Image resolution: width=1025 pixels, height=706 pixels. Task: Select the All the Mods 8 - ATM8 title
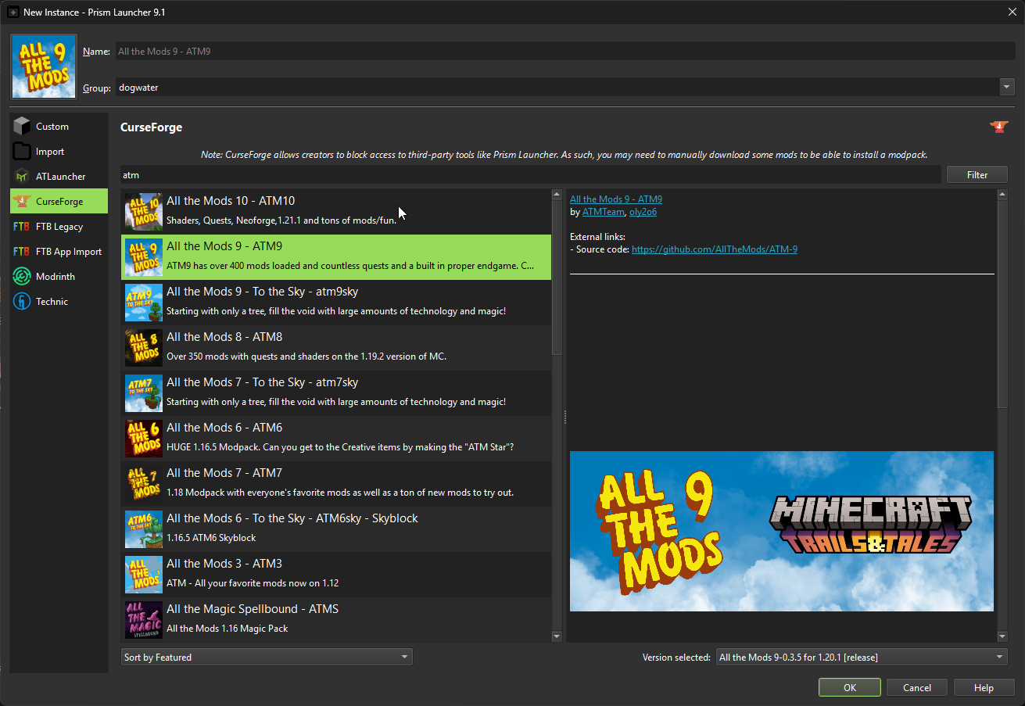point(224,337)
